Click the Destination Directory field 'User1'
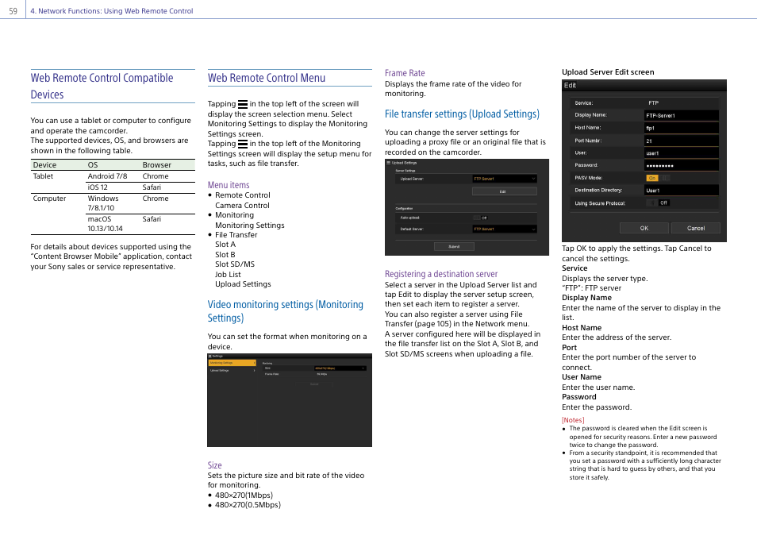The image size is (757, 536). [x=681, y=191]
